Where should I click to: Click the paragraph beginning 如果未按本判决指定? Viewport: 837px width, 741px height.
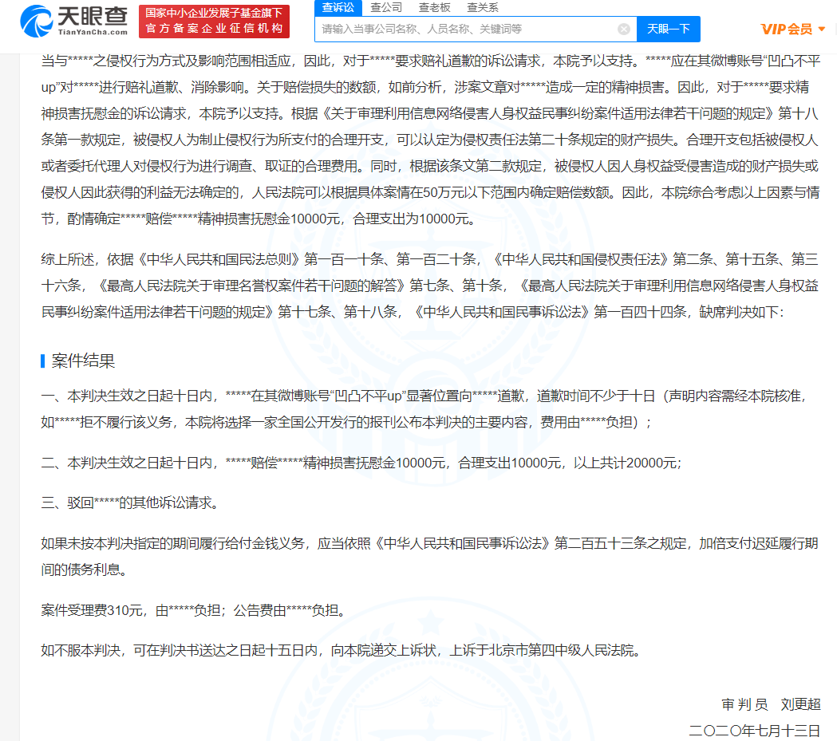coord(430,557)
